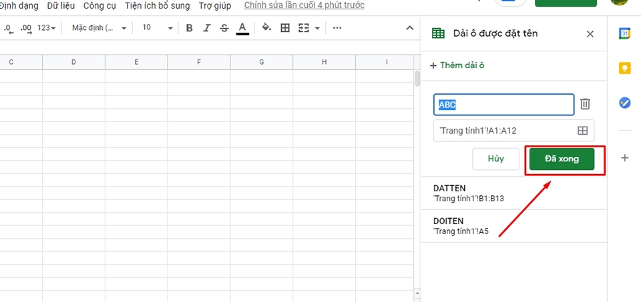Image resolution: width=641 pixels, height=302 pixels.
Task: Select the DOITEN named range
Action: 514,226
